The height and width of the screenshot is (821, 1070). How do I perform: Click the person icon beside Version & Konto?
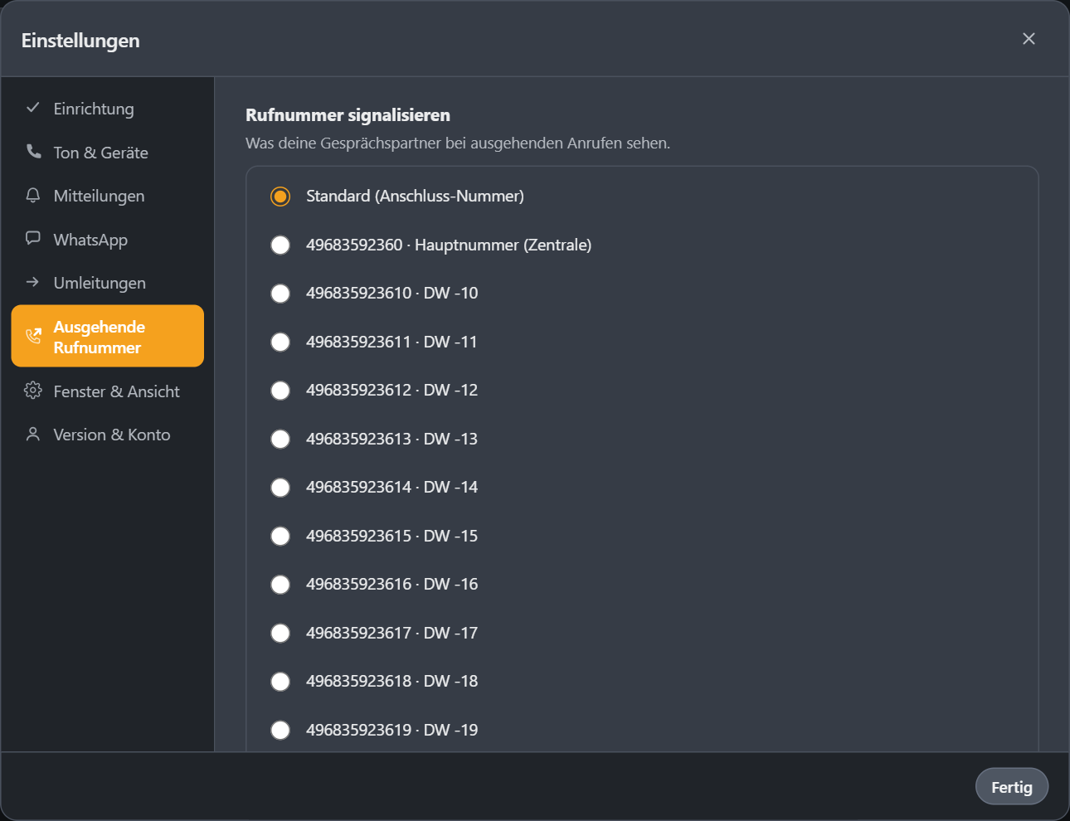(33, 435)
